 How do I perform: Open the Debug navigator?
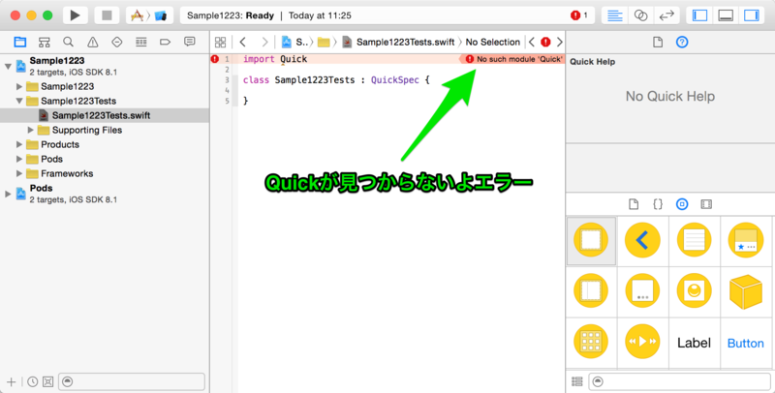[x=140, y=42]
